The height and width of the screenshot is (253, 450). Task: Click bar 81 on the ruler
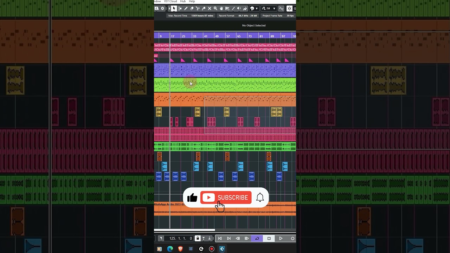[261, 36]
